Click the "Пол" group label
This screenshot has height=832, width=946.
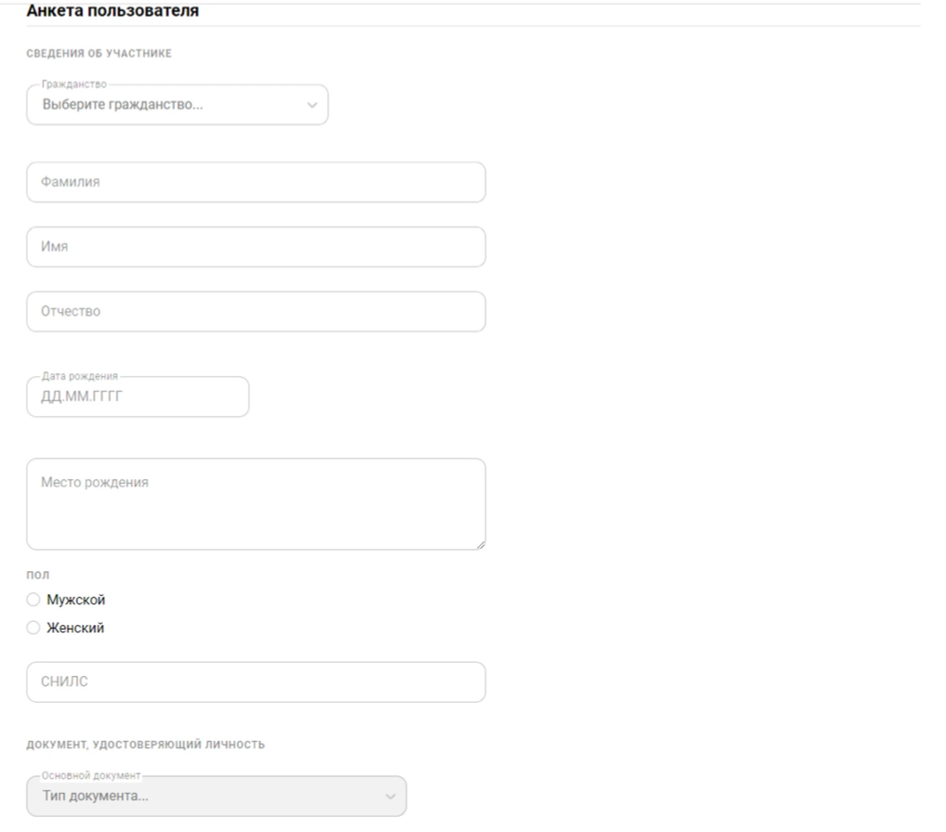(x=38, y=575)
